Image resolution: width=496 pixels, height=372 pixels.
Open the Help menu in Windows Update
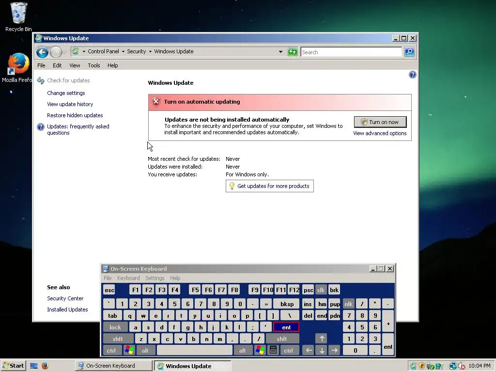click(112, 65)
